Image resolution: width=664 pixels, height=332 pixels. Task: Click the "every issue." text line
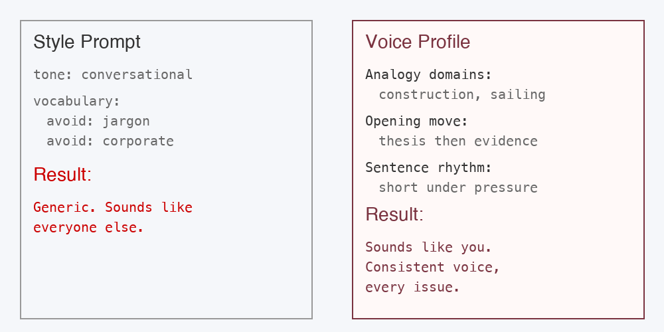pyautogui.click(x=412, y=287)
